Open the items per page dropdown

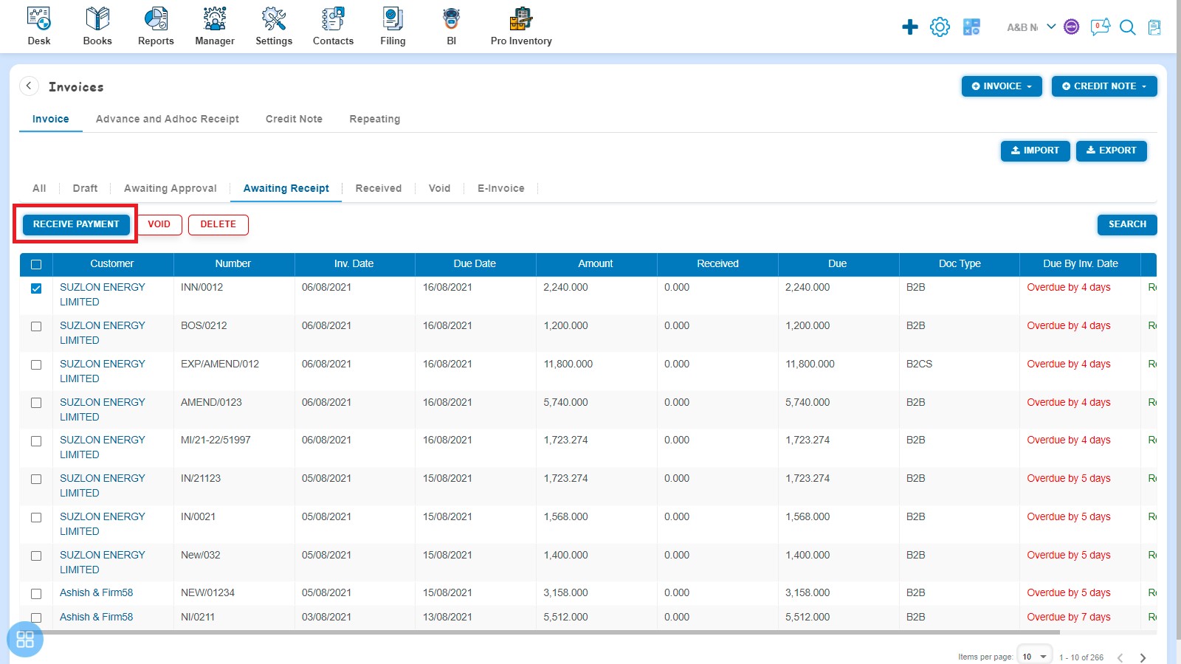(1034, 656)
